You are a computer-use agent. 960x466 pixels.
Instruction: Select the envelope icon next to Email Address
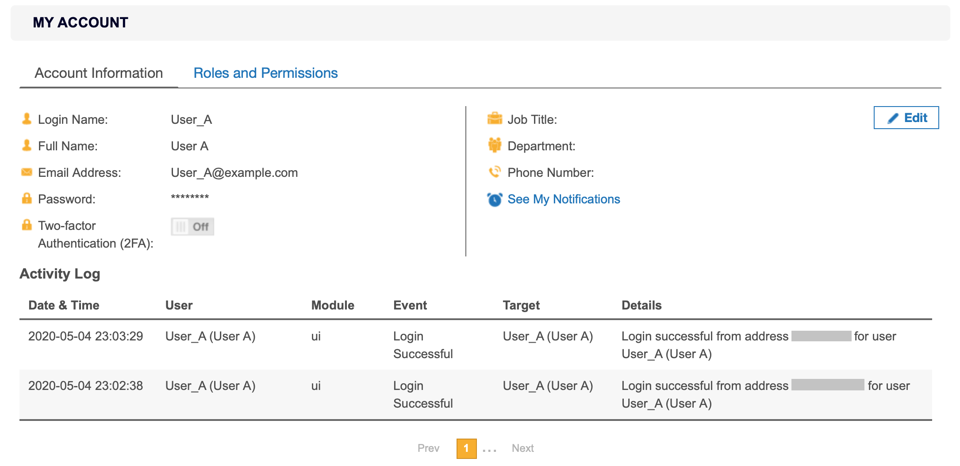coord(26,172)
